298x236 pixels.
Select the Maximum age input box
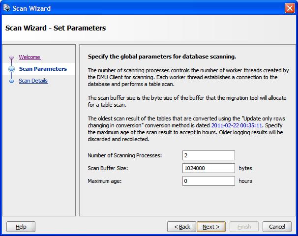[208, 181]
